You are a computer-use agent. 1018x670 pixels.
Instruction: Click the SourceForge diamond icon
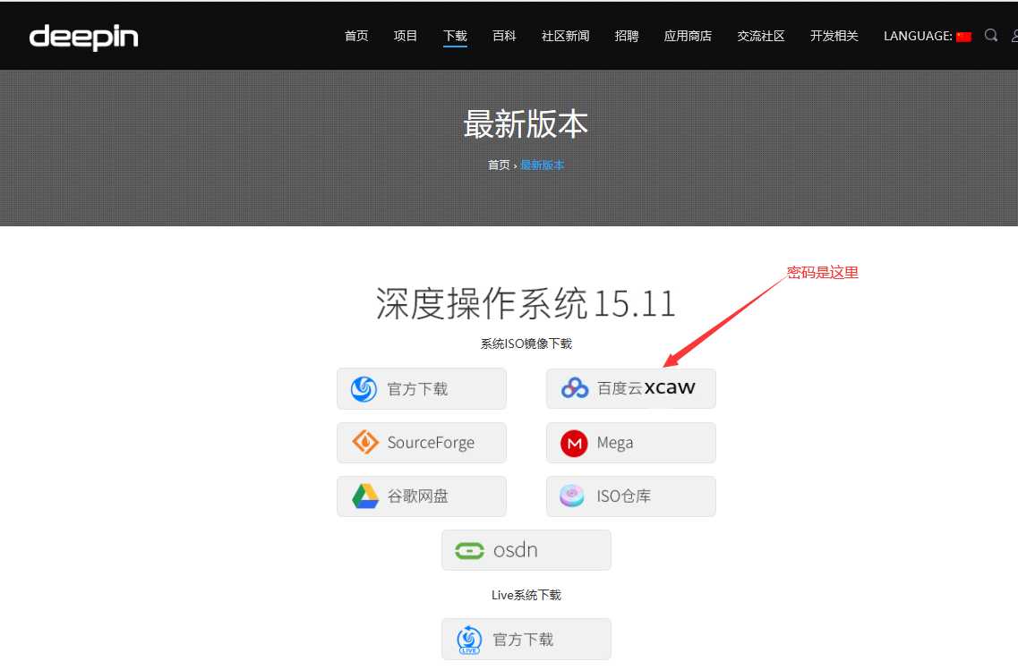click(x=365, y=442)
